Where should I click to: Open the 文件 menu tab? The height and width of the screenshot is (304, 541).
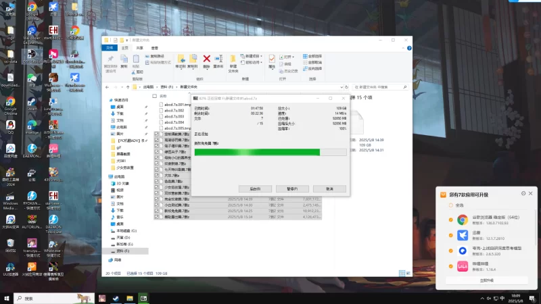110,48
